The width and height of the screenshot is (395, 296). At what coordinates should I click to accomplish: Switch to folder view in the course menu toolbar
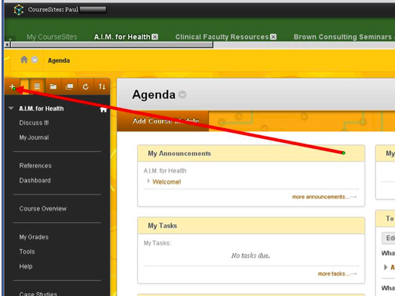coord(53,87)
